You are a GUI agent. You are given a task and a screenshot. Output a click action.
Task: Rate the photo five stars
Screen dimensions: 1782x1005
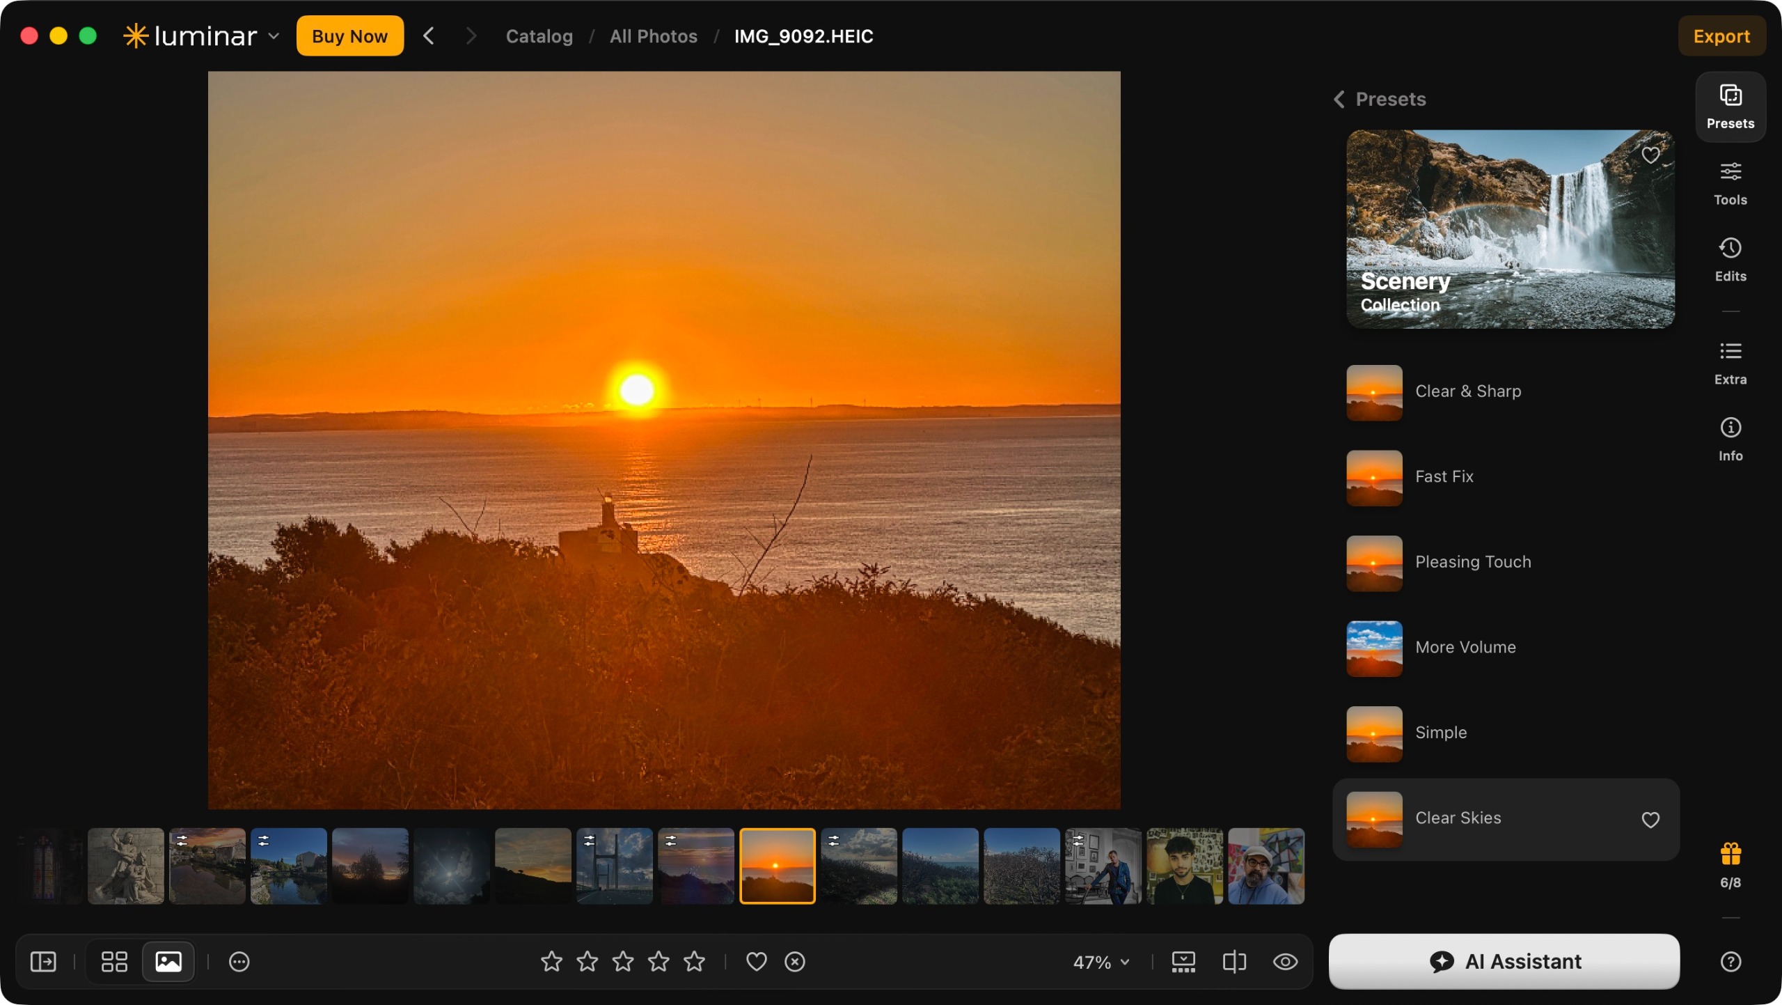click(694, 961)
